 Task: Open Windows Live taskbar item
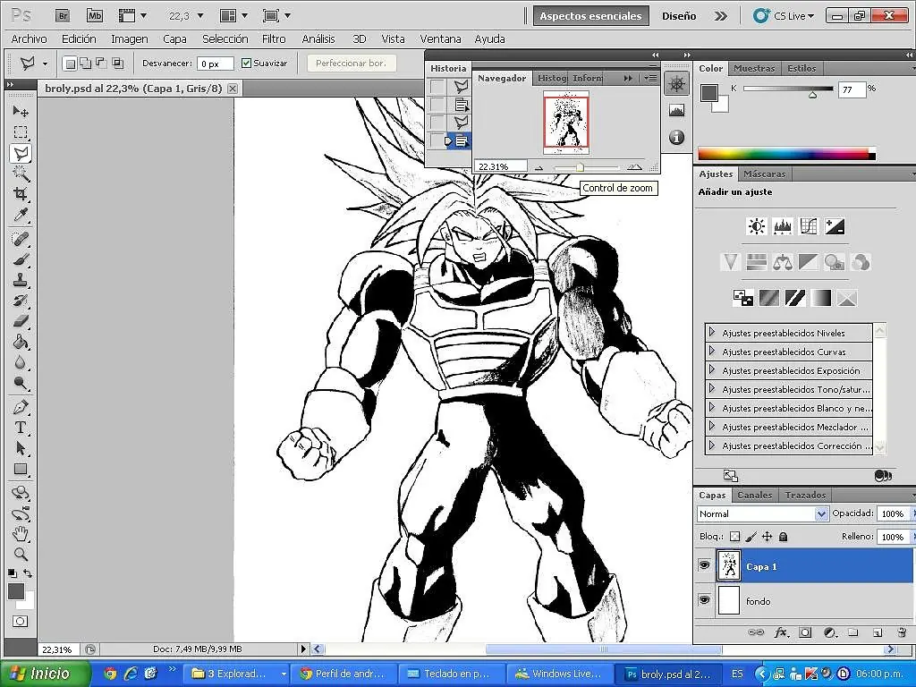tap(559, 674)
